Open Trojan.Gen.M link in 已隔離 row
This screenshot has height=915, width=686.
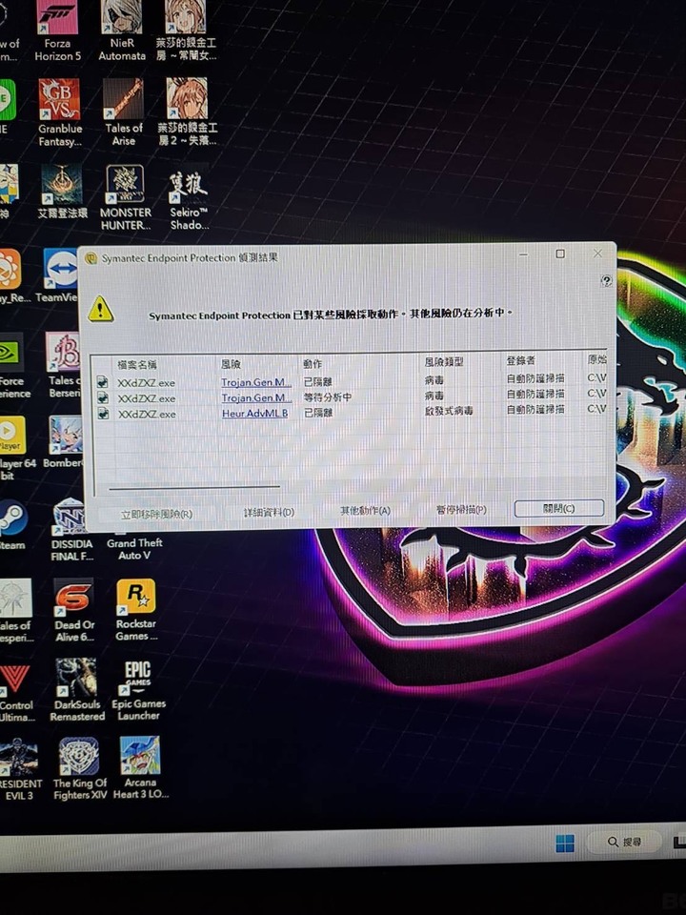pyautogui.click(x=255, y=382)
